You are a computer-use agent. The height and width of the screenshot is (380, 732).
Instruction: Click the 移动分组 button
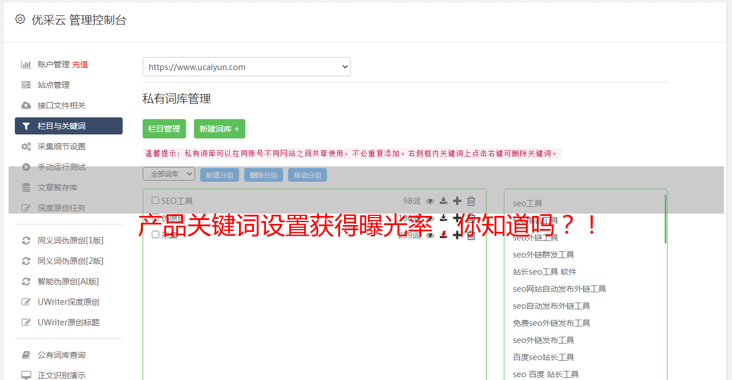pos(308,175)
